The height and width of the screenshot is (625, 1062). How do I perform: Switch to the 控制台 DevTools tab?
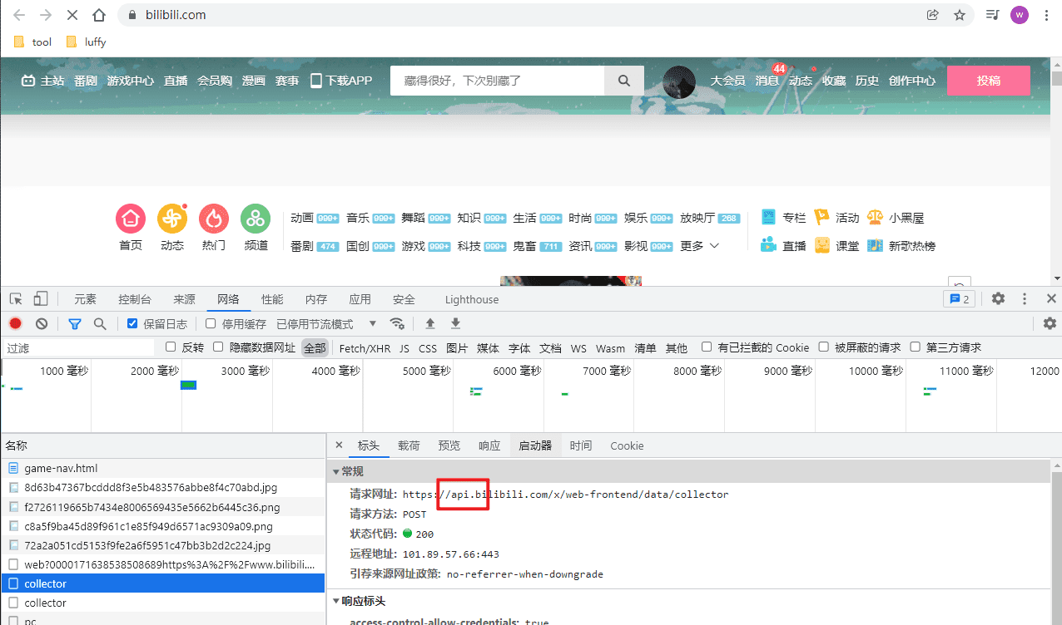click(135, 299)
